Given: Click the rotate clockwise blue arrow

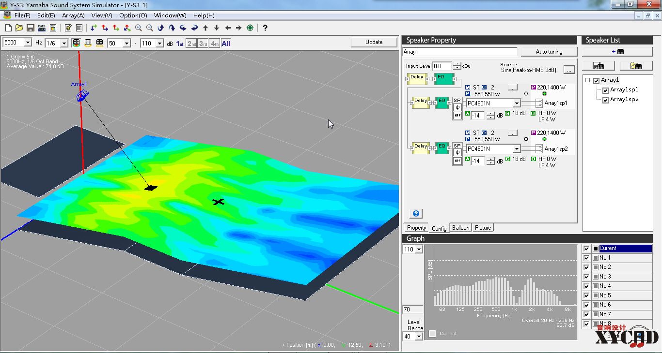Looking at the screenshot, I should pos(172,28).
